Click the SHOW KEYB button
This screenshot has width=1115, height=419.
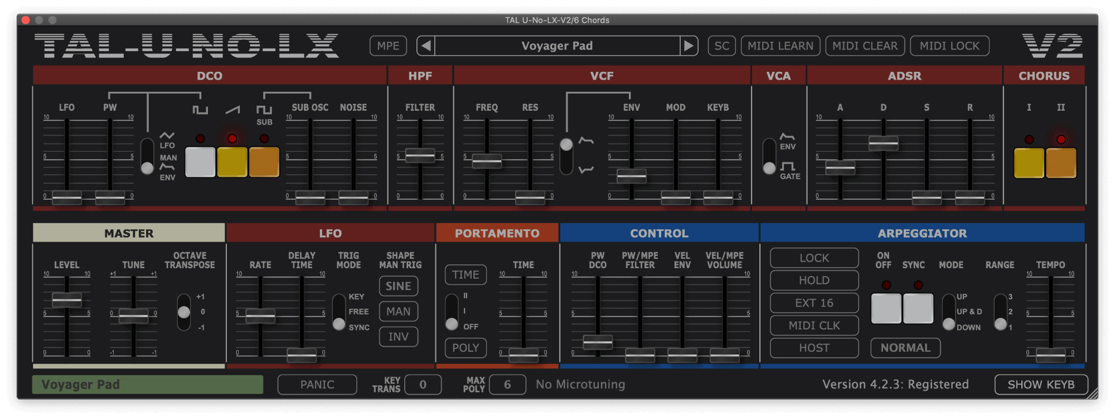1041,385
